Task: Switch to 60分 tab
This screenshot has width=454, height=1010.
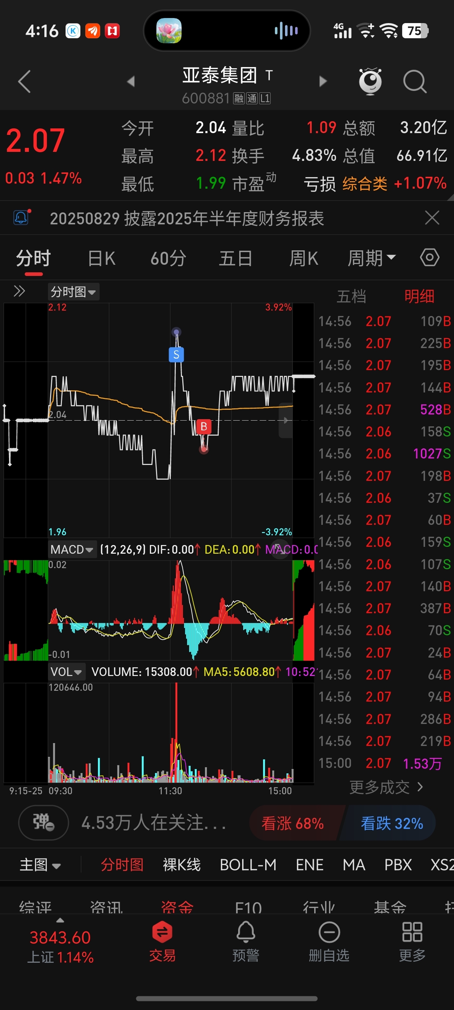Action: click(x=168, y=258)
